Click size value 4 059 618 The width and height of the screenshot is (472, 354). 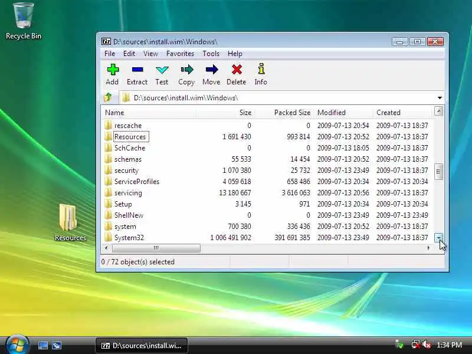(x=237, y=182)
